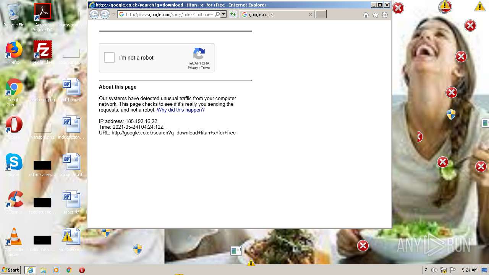Maximize the Internet Explorer window
This screenshot has height=275, width=489.
[380, 5]
